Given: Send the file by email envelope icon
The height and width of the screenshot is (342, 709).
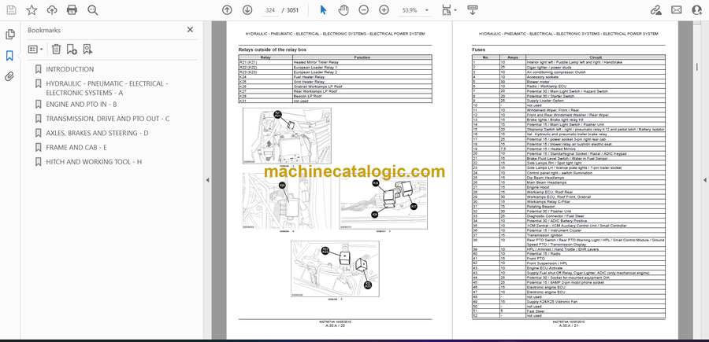Looking at the screenshot, I should click(x=677, y=10).
